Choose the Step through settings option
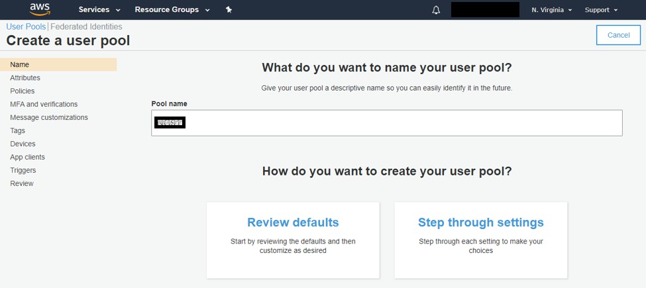646x288 pixels. pyautogui.click(x=480, y=240)
